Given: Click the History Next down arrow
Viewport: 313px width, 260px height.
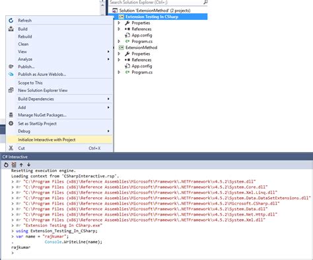Looking at the screenshot, I should [28, 165].
